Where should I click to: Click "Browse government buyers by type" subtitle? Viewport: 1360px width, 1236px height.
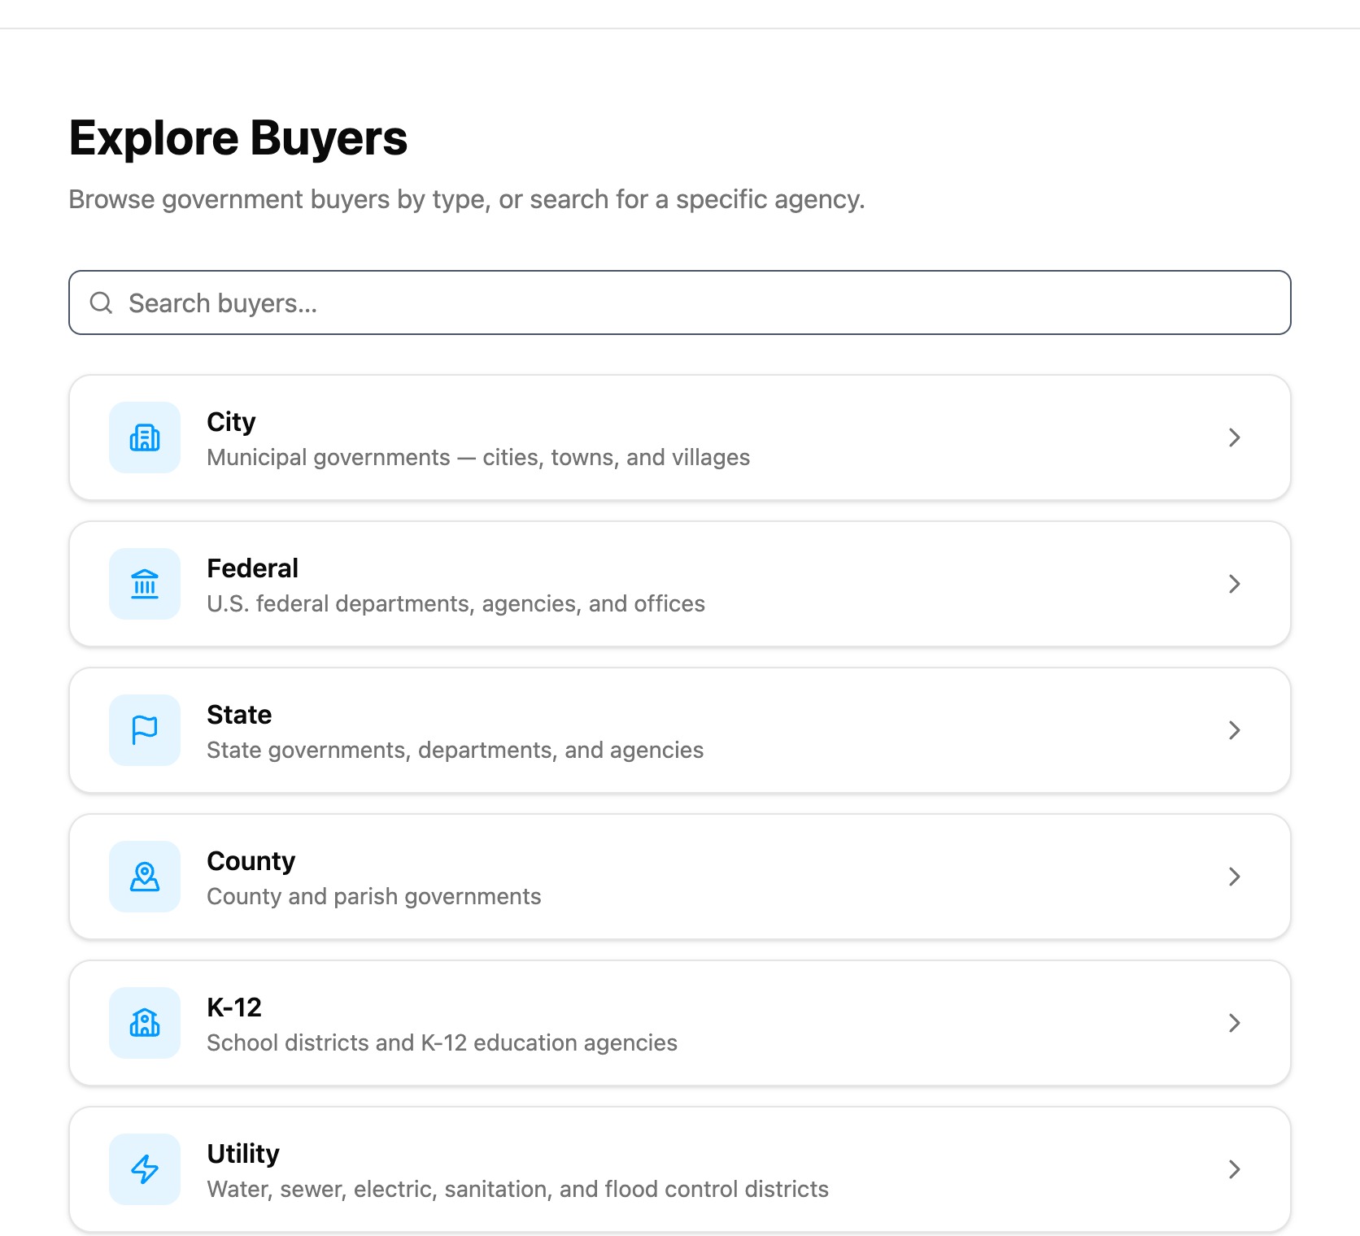click(x=466, y=199)
